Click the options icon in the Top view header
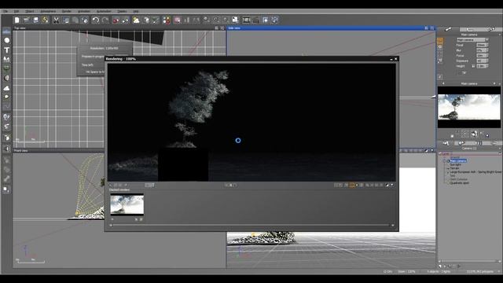 (x=217, y=28)
